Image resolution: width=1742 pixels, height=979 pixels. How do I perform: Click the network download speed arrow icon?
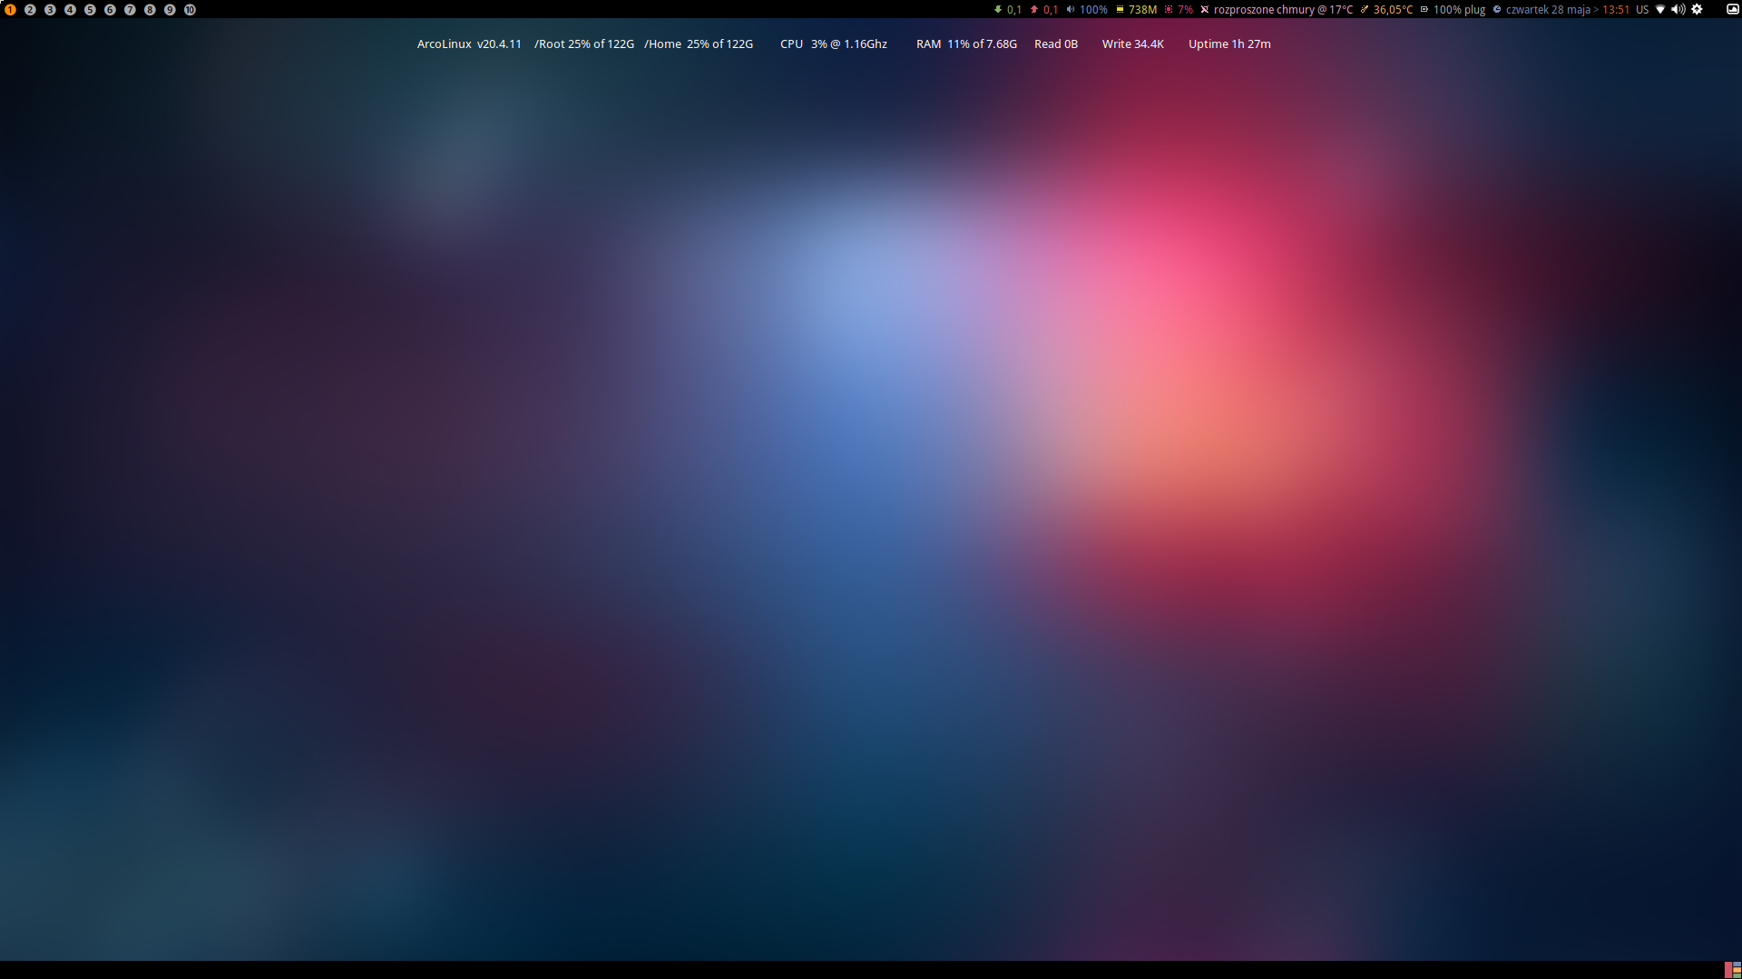pyautogui.click(x=998, y=10)
